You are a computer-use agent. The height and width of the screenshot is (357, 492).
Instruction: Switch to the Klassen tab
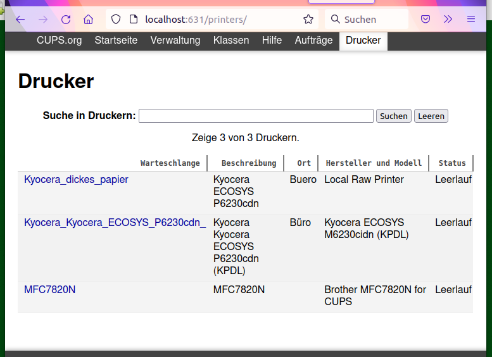point(231,40)
